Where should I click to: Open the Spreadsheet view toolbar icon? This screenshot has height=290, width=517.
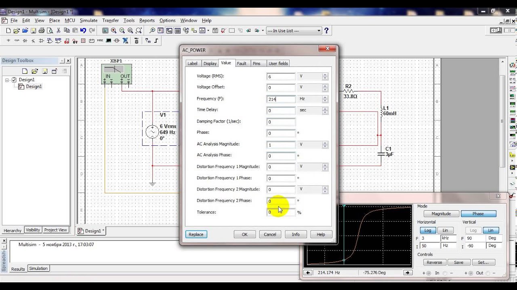click(x=177, y=31)
